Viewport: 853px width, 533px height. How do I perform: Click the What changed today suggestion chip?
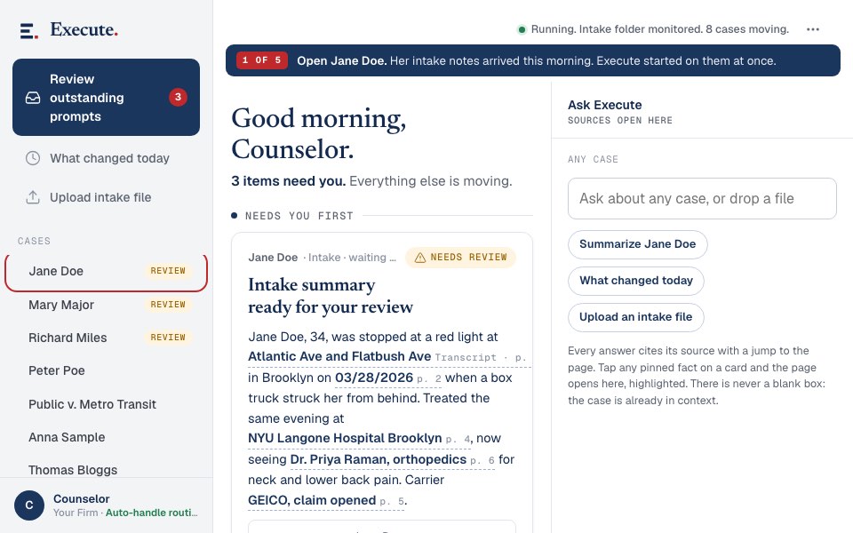pyautogui.click(x=636, y=281)
